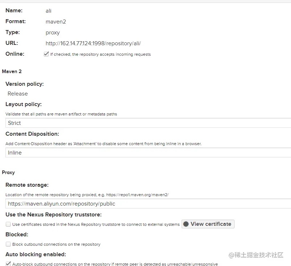Click the Release version policy value
The height and width of the screenshot is (266, 291).
[18, 94]
